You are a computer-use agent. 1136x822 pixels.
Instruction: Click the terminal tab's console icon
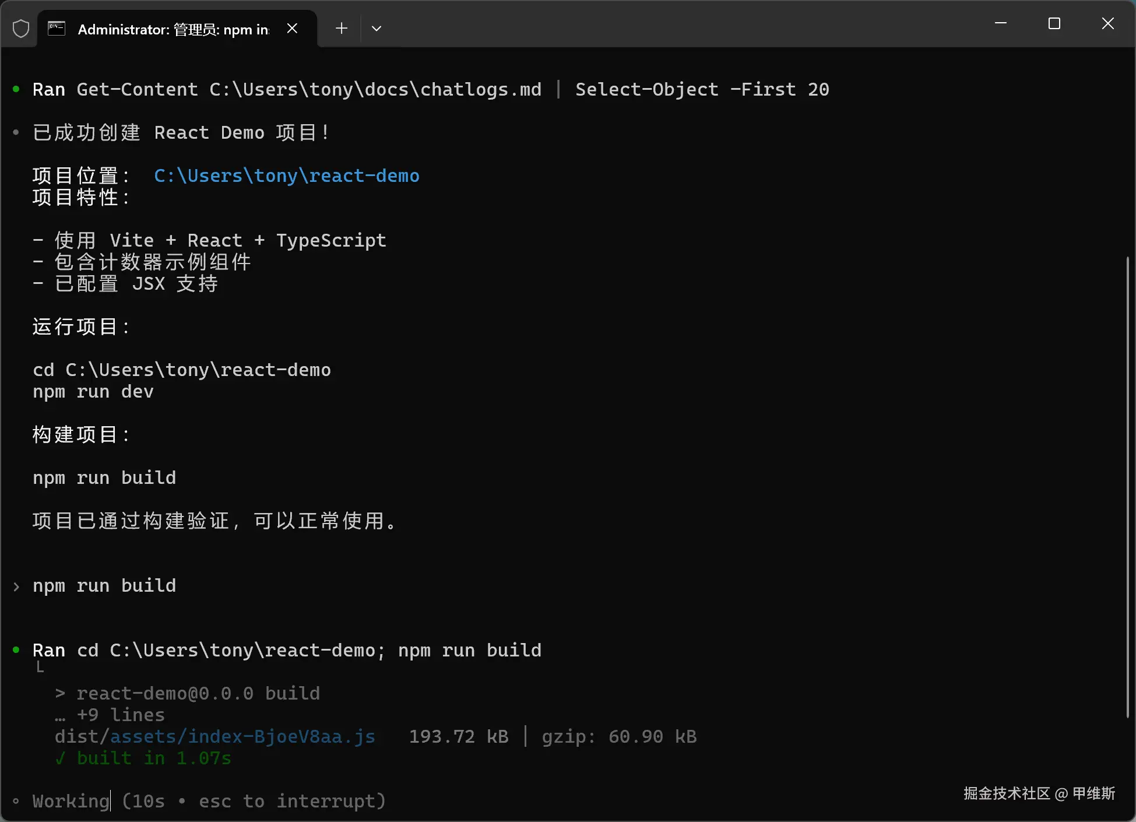[57, 29]
